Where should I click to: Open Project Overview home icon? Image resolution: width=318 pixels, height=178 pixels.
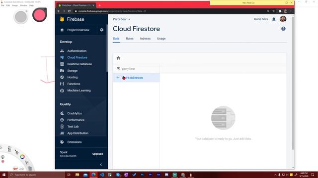point(62,30)
